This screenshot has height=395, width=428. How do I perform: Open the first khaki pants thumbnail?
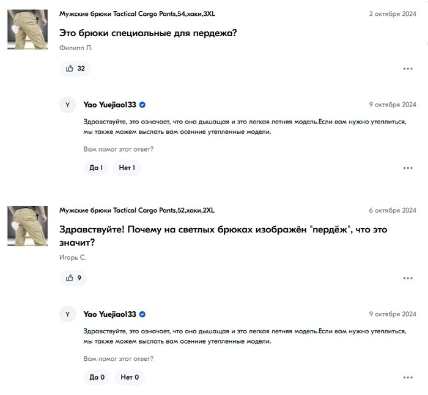click(28, 29)
